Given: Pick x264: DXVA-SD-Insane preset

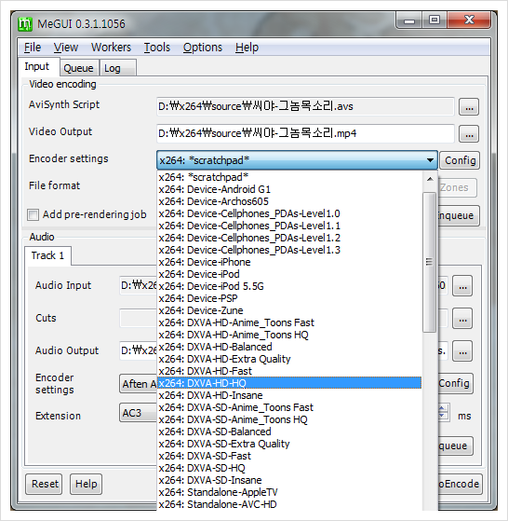Looking at the screenshot, I should tap(289, 481).
